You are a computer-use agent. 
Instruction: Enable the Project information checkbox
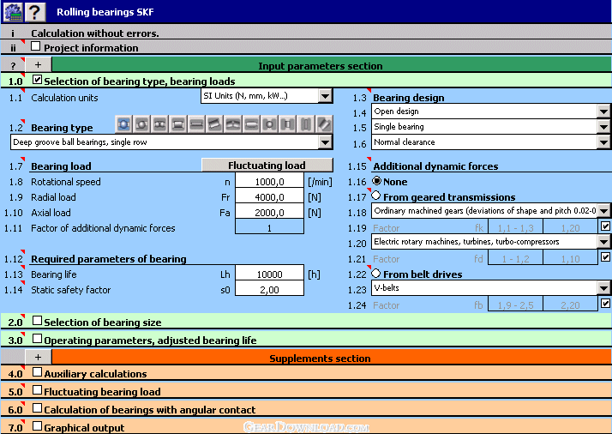coord(35,46)
